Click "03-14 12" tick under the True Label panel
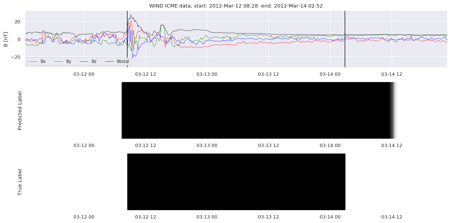The image size is (451, 223). (x=392, y=217)
